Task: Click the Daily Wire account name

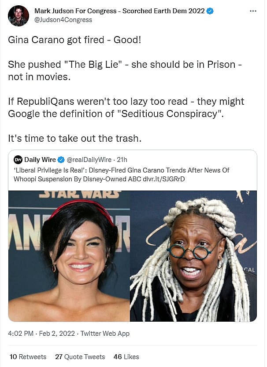Action: pos(40,160)
